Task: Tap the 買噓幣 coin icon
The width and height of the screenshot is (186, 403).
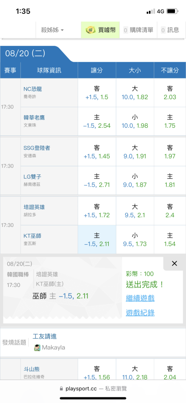Action: (91, 30)
